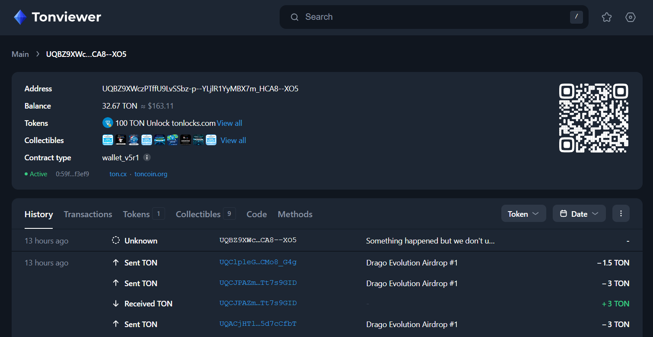Click the 32.67 TON balance value
This screenshot has width=653, height=337.
point(120,106)
